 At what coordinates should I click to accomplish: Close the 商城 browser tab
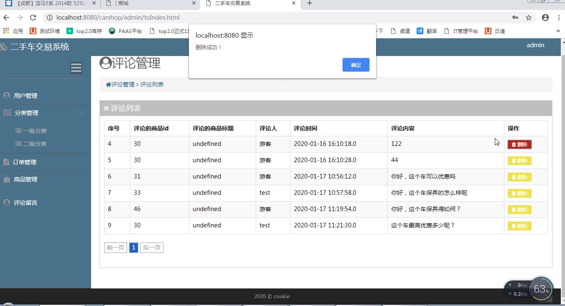tap(194, 3)
